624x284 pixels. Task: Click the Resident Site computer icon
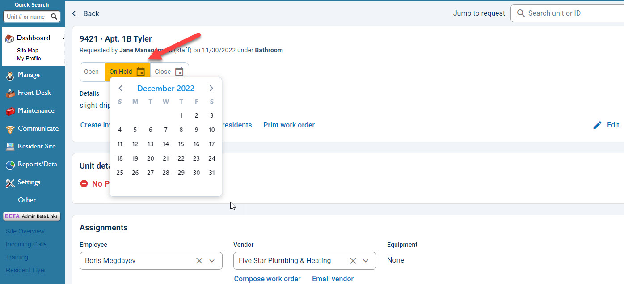10,147
